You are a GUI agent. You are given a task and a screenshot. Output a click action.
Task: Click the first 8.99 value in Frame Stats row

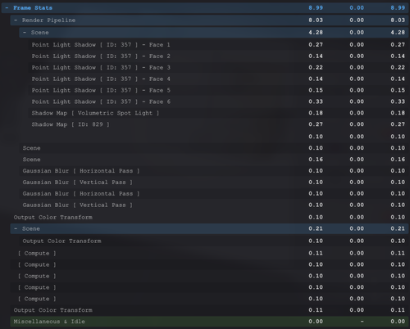[316, 8]
